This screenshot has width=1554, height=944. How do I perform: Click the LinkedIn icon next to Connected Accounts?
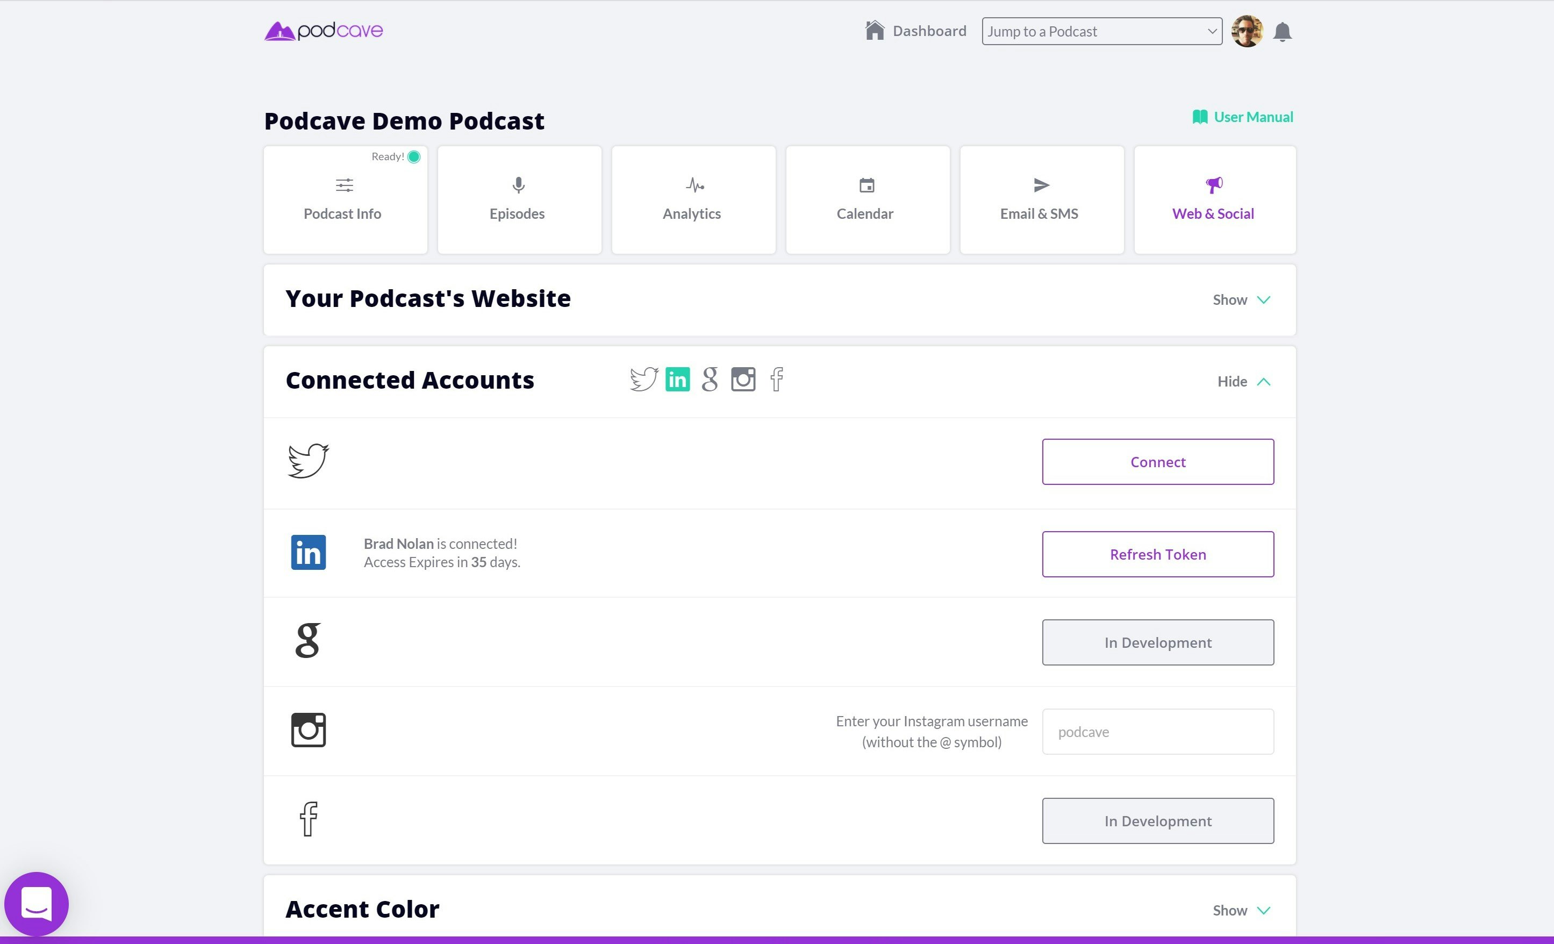(x=677, y=379)
